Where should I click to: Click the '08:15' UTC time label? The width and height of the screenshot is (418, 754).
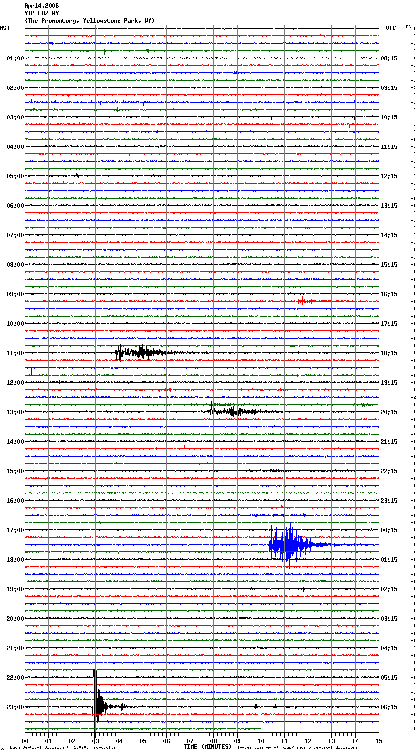[389, 58]
